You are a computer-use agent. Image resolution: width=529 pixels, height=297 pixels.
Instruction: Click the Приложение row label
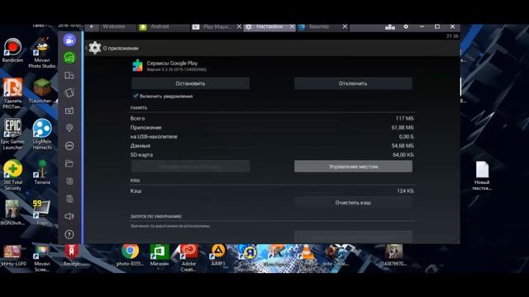click(x=146, y=128)
